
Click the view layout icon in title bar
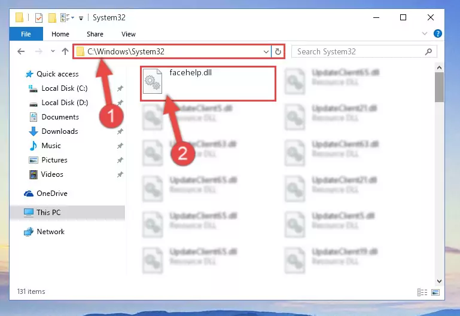[x=65, y=17]
